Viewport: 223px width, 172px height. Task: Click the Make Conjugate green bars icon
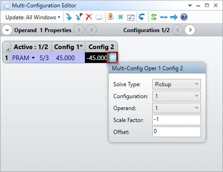tap(121, 17)
